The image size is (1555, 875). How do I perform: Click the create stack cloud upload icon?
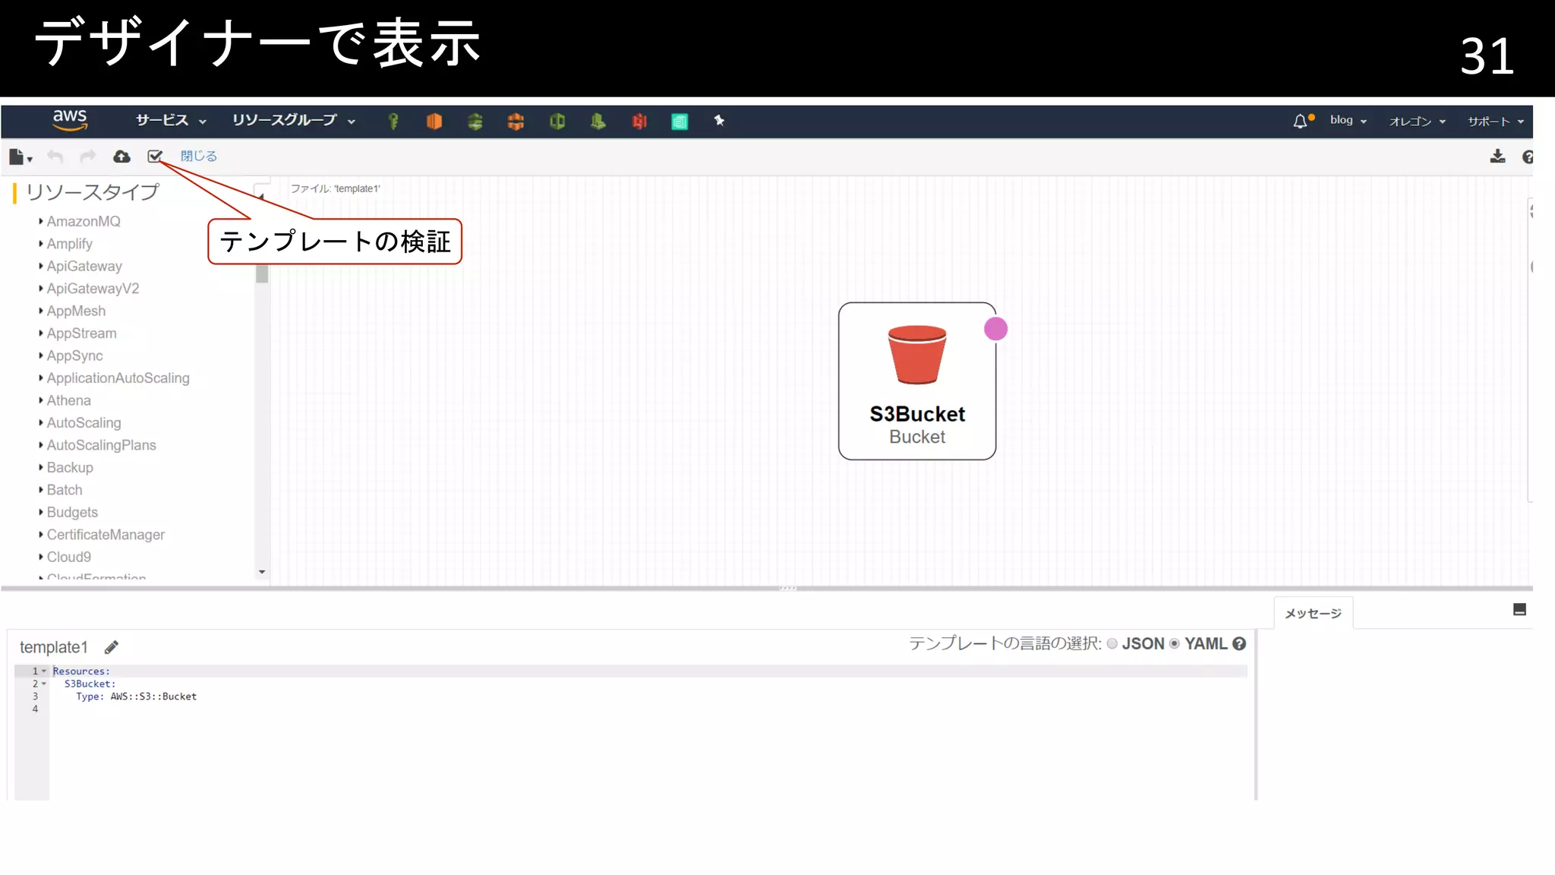point(121,156)
